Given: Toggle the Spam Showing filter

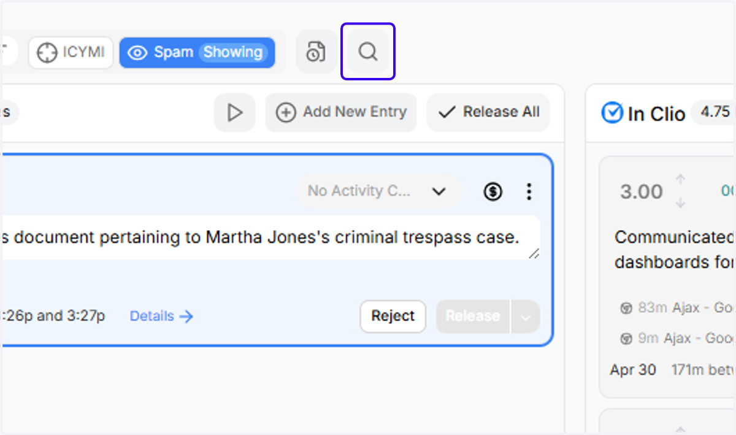Looking at the screenshot, I should [x=197, y=53].
